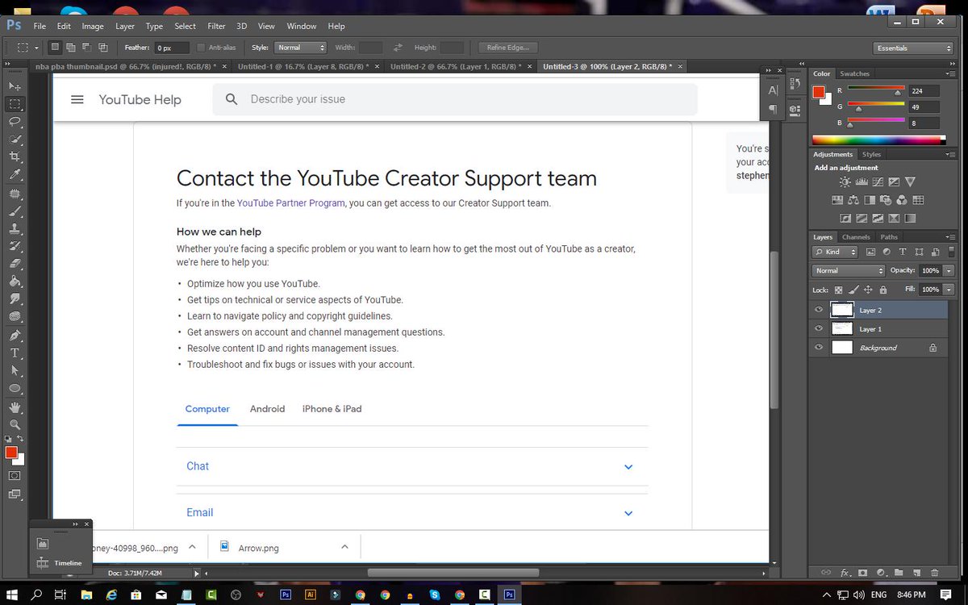968x605 pixels.
Task: Select the Brush tool
Action: point(15,211)
